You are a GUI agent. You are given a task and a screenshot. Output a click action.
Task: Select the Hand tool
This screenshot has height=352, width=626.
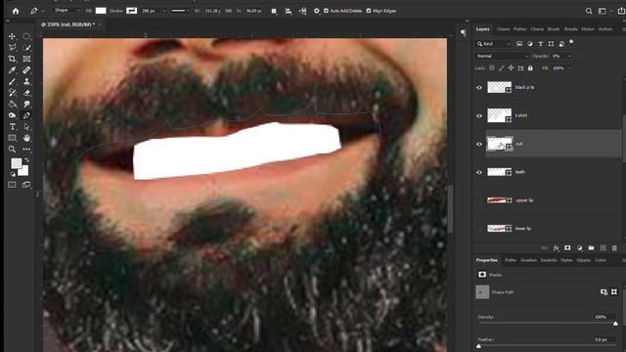click(26, 138)
